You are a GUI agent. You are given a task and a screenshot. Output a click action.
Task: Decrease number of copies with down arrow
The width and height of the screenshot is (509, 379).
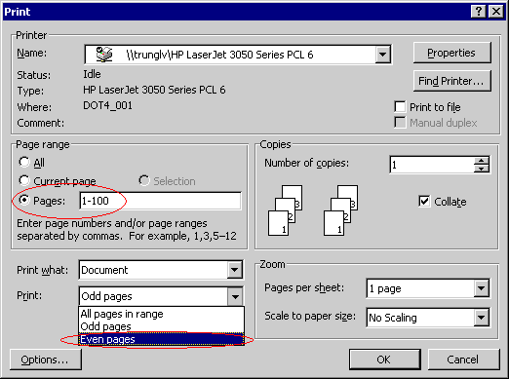tap(481, 169)
